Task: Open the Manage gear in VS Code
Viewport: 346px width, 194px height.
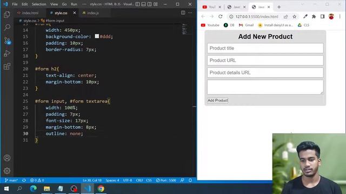Action: pos(7,171)
